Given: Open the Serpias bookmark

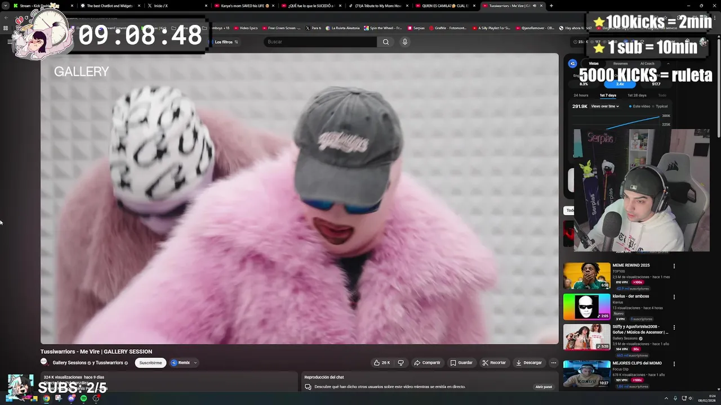Looking at the screenshot, I should [x=416, y=28].
